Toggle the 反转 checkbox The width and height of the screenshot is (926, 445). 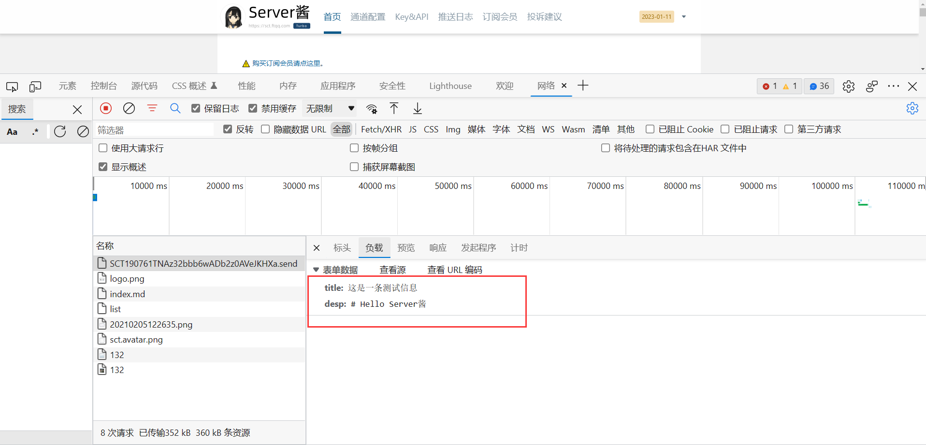(x=228, y=129)
